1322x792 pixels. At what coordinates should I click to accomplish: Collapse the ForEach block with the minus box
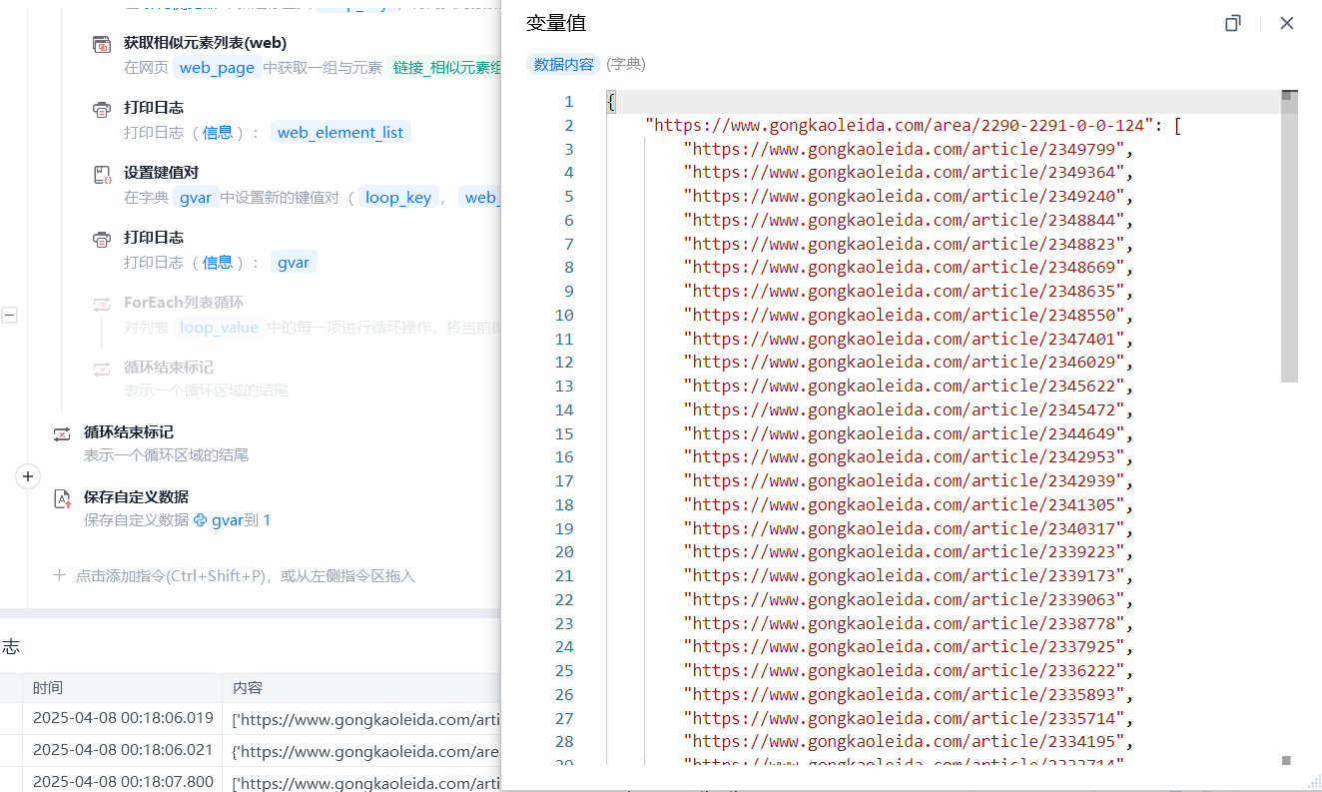(x=9, y=315)
